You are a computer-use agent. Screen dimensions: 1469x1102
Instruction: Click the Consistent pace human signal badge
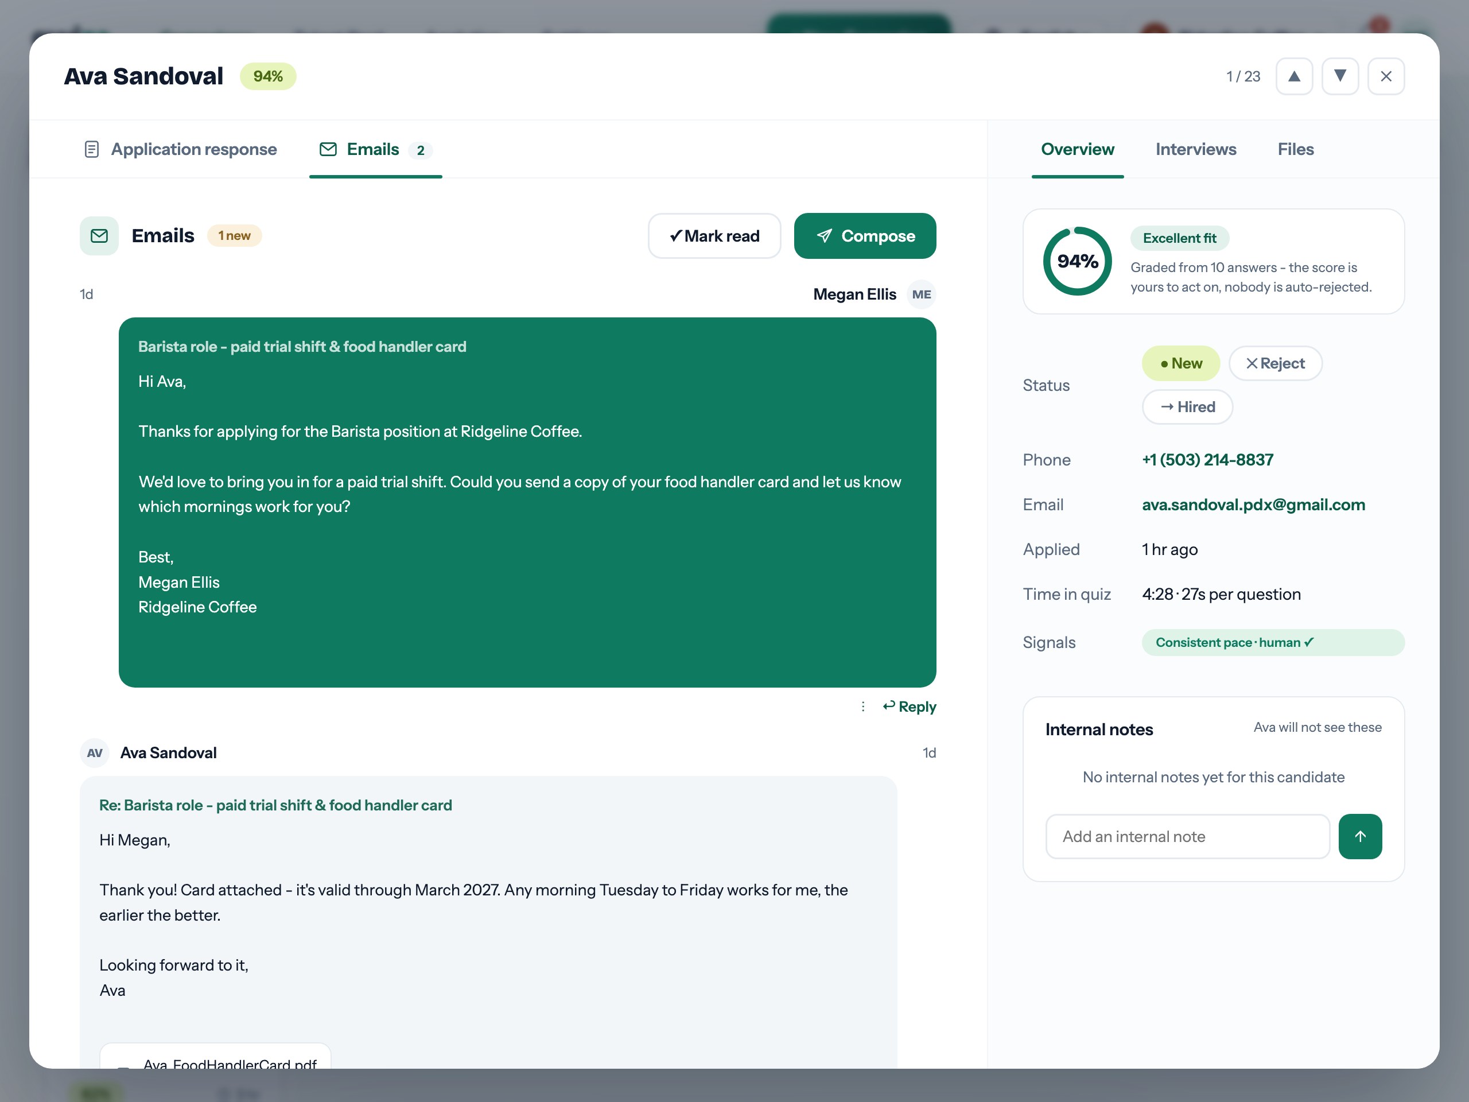(1273, 642)
